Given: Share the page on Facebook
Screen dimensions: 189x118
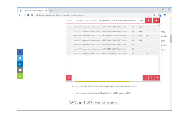Looking at the screenshot, I should tap(20, 52).
